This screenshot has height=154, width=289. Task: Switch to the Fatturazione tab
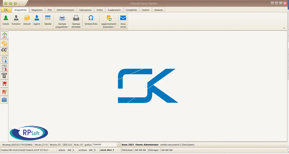[x=85, y=10]
